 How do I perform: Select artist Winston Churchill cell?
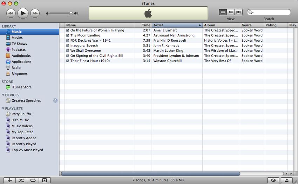(177, 61)
